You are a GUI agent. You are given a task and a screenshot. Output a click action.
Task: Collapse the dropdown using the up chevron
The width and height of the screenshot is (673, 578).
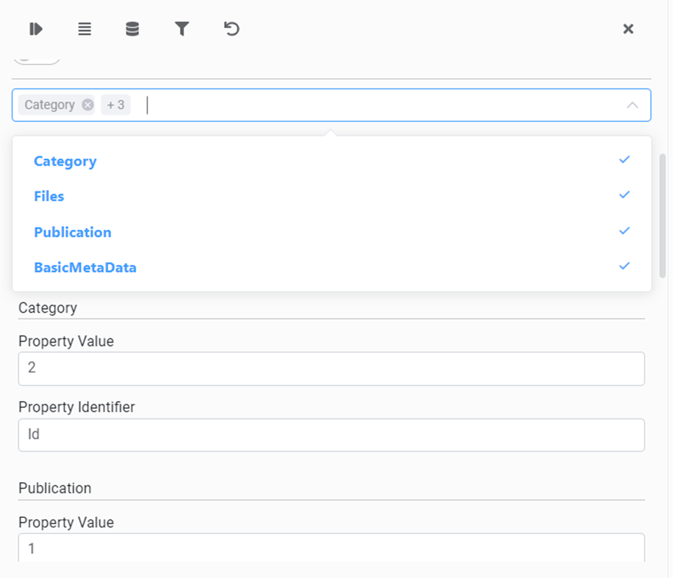pyautogui.click(x=632, y=106)
